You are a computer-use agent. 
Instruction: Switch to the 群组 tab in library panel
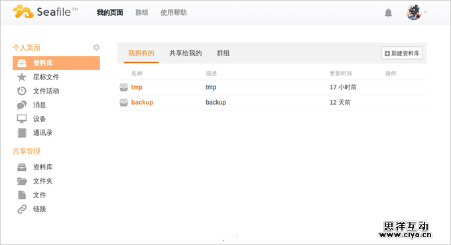pyautogui.click(x=224, y=53)
